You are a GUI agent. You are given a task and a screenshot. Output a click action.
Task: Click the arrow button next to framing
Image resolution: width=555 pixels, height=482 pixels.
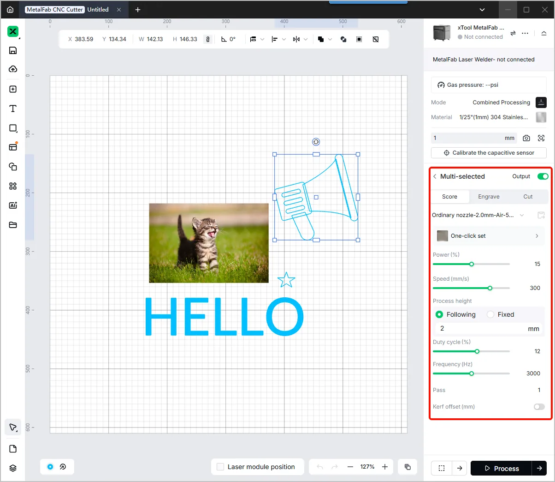[x=460, y=468]
